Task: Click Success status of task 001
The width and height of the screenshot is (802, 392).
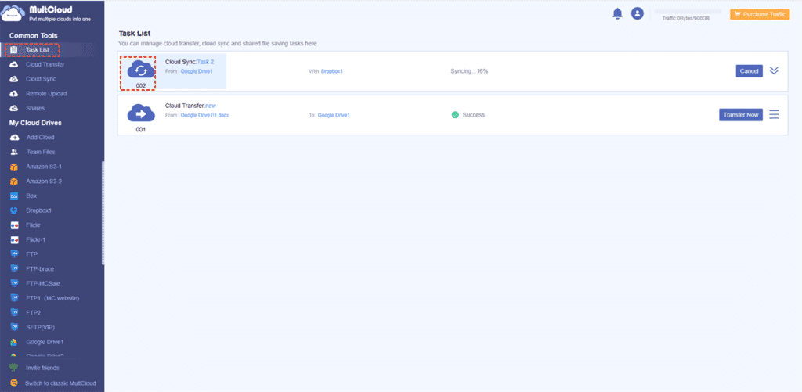Action: coord(468,115)
